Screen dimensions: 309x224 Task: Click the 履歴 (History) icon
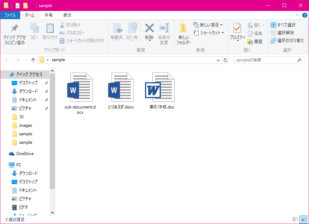[x=250, y=42]
